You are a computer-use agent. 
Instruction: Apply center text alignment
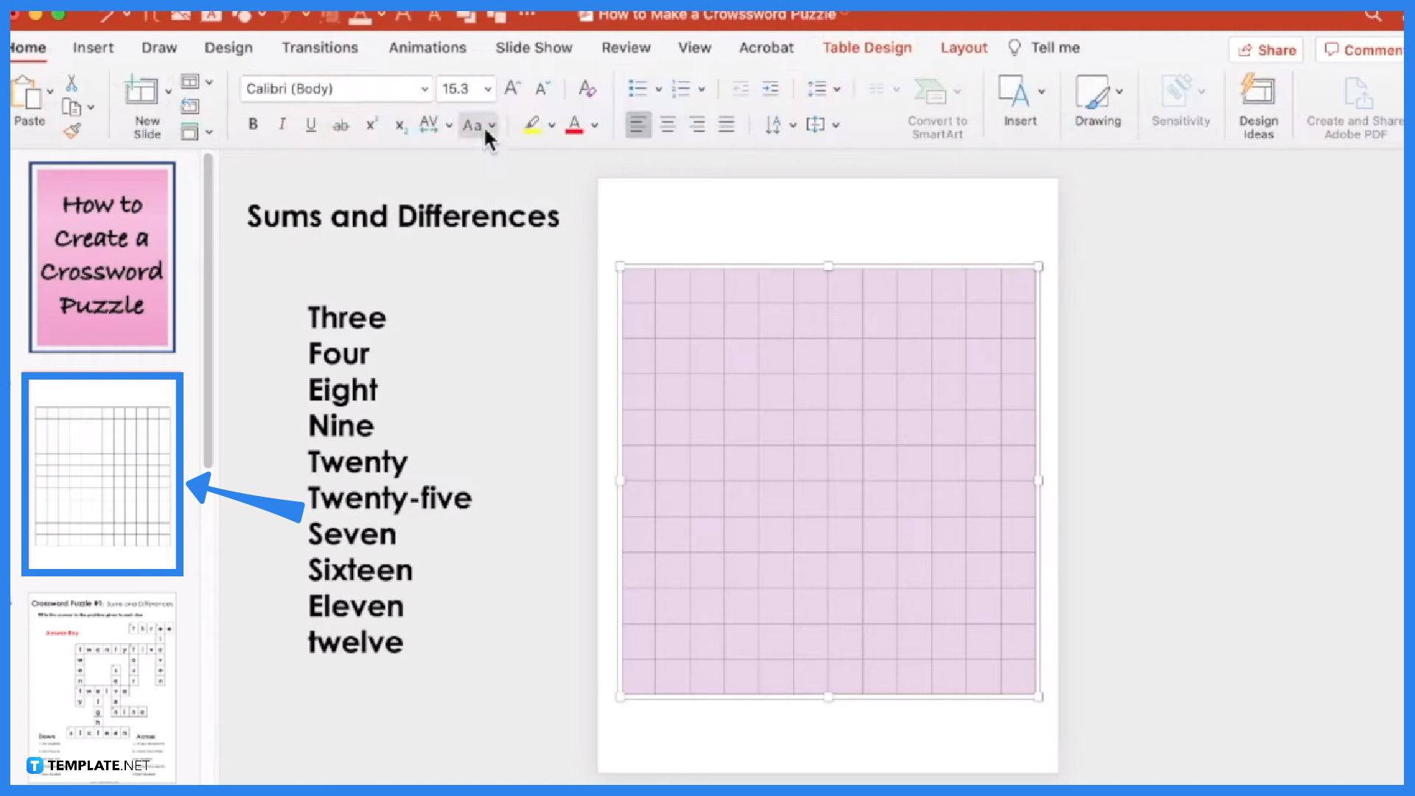[668, 124]
